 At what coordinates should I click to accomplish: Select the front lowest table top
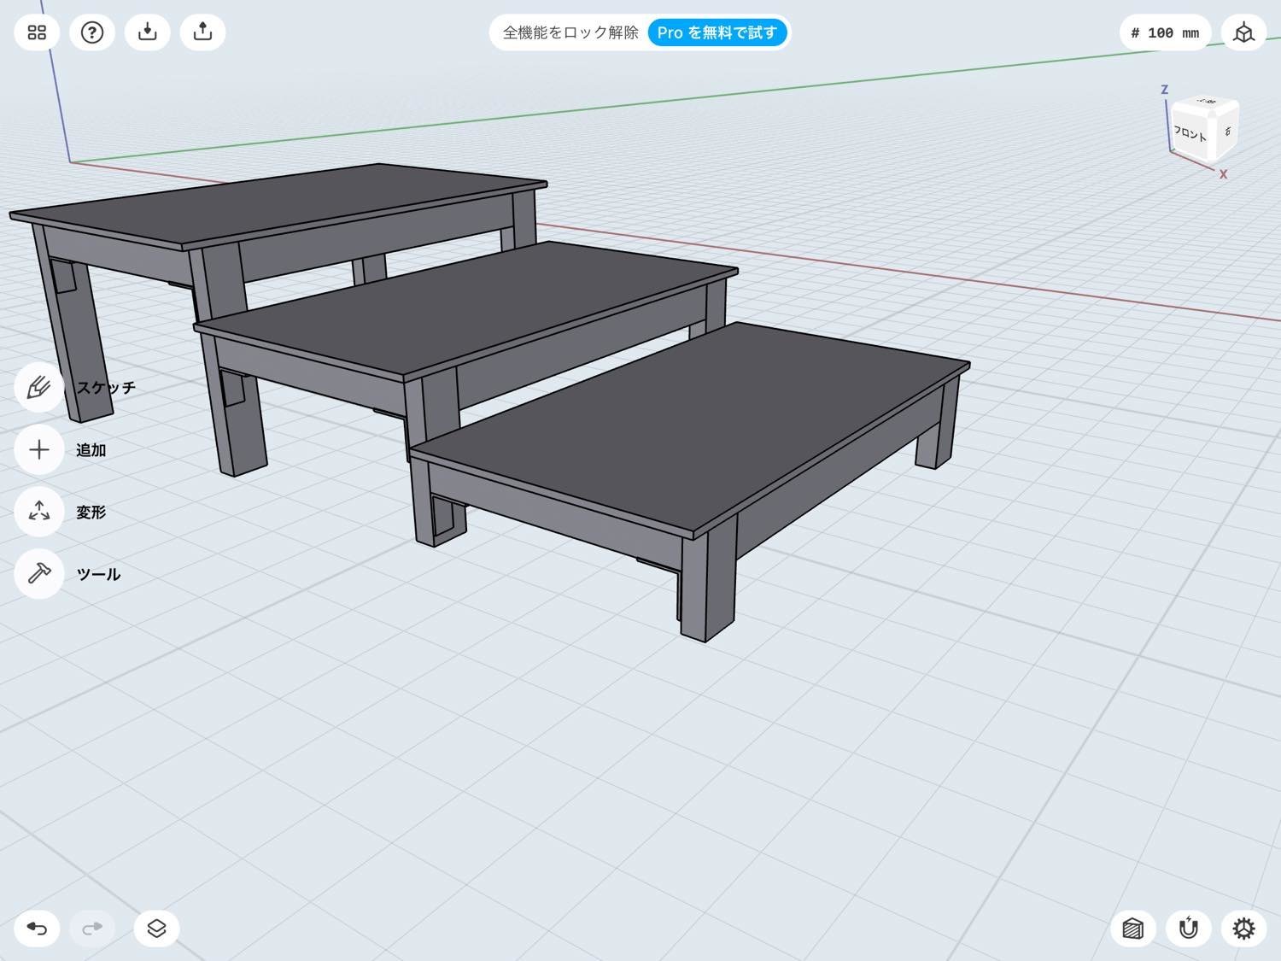692,427
